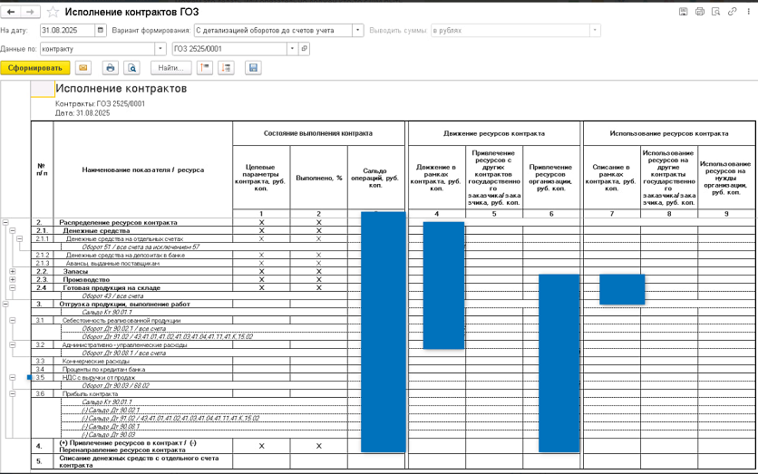Viewport: 758px width, 474px height.
Task: Open 'Данные по' dropdown with 'контракту'
Action: point(160,48)
